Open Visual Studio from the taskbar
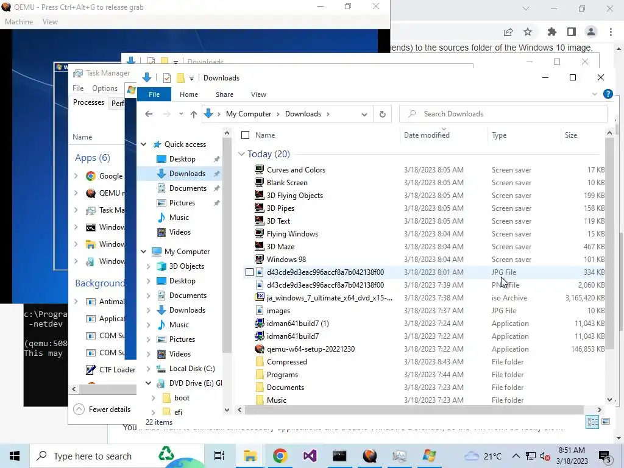624x468 pixels. coord(310,456)
